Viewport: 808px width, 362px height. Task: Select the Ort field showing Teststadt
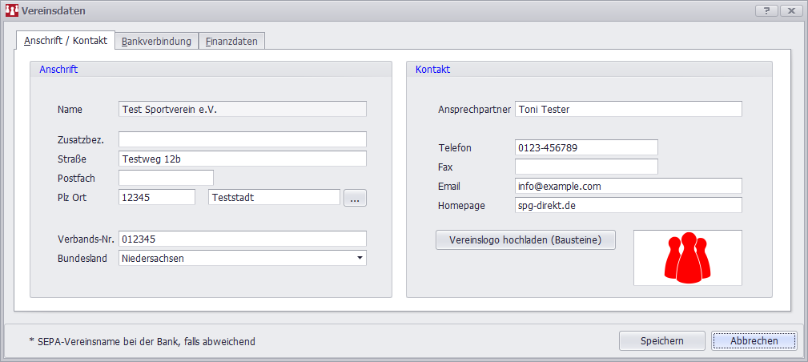[274, 197]
